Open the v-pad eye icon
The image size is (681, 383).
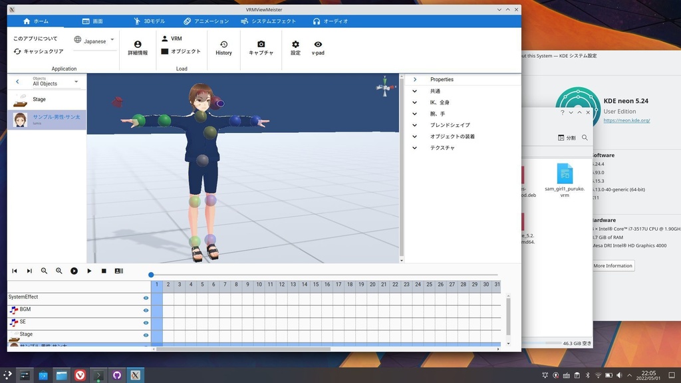pyautogui.click(x=318, y=45)
